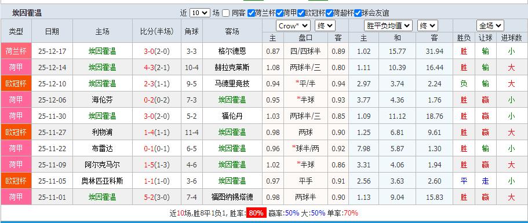Image resolution: width=528 pixels, height=223 pixels.
Task: Click the handicap 平手
Action: [305, 181]
